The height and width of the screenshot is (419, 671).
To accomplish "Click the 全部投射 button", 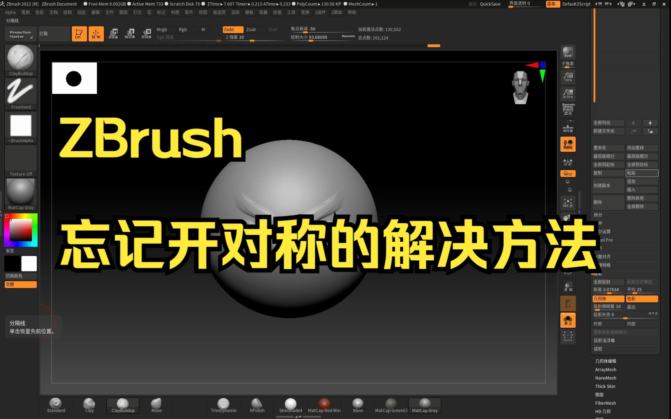I will coord(608,282).
